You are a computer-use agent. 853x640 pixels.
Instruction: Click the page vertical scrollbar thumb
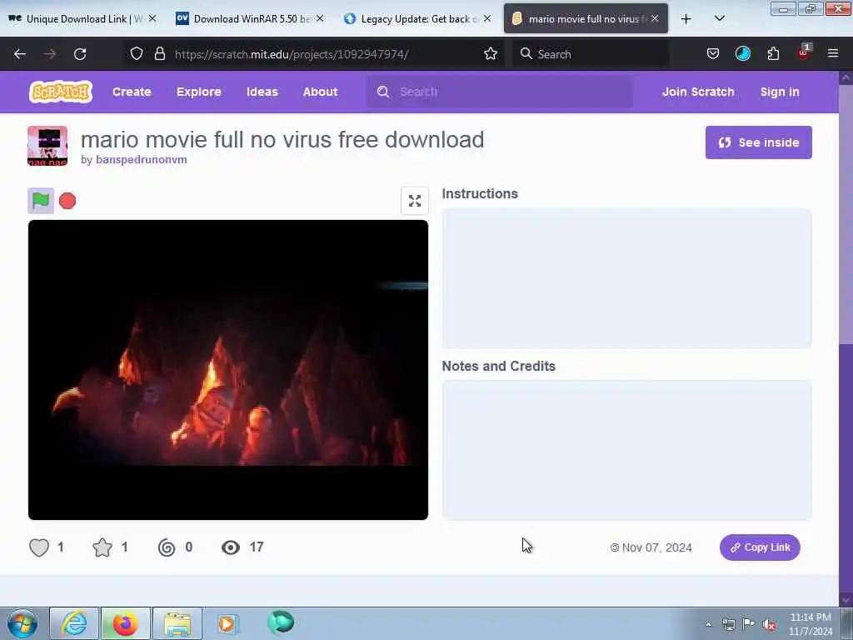point(846,214)
